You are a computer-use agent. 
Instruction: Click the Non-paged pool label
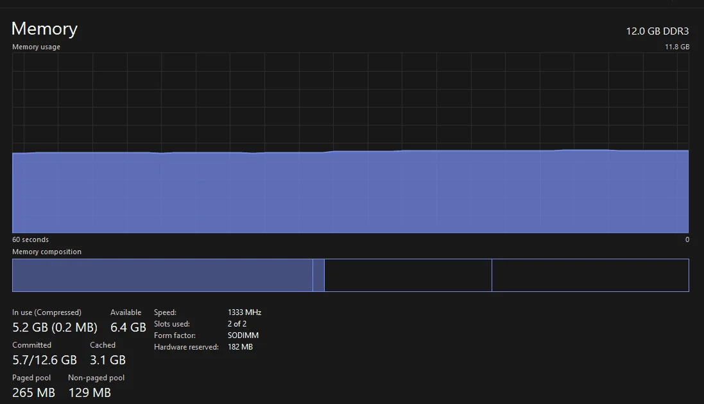point(96,378)
